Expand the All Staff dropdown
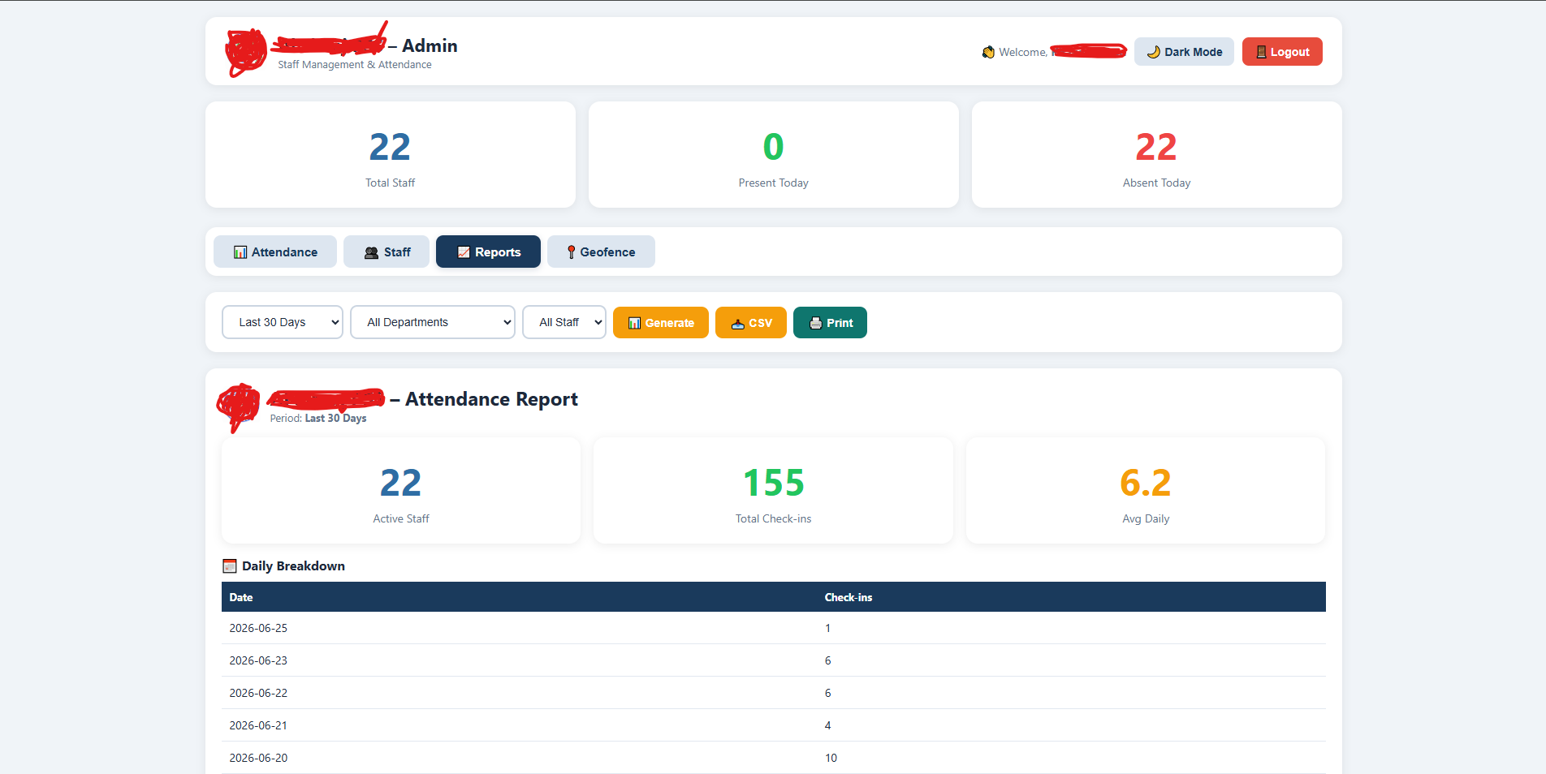1546x774 pixels. [x=564, y=322]
